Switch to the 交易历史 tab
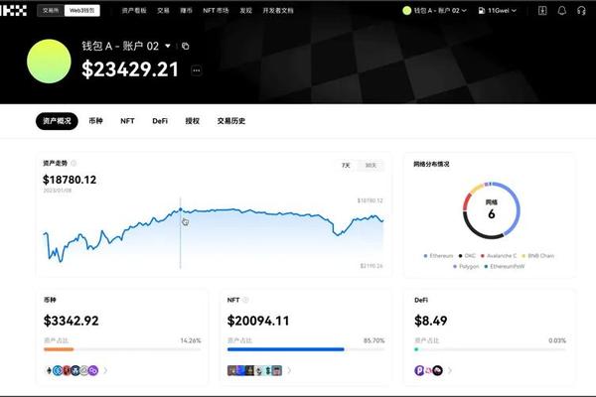This screenshot has width=596, height=397. pos(231,121)
